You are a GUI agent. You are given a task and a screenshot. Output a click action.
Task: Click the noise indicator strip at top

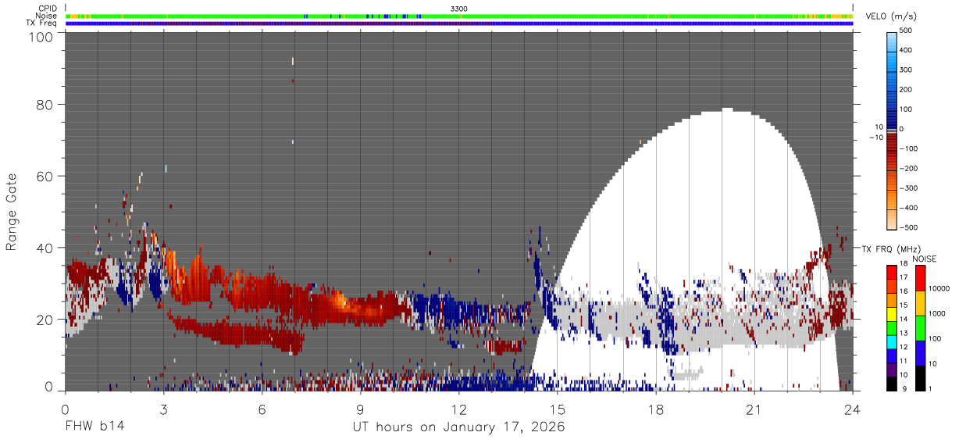click(459, 16)
